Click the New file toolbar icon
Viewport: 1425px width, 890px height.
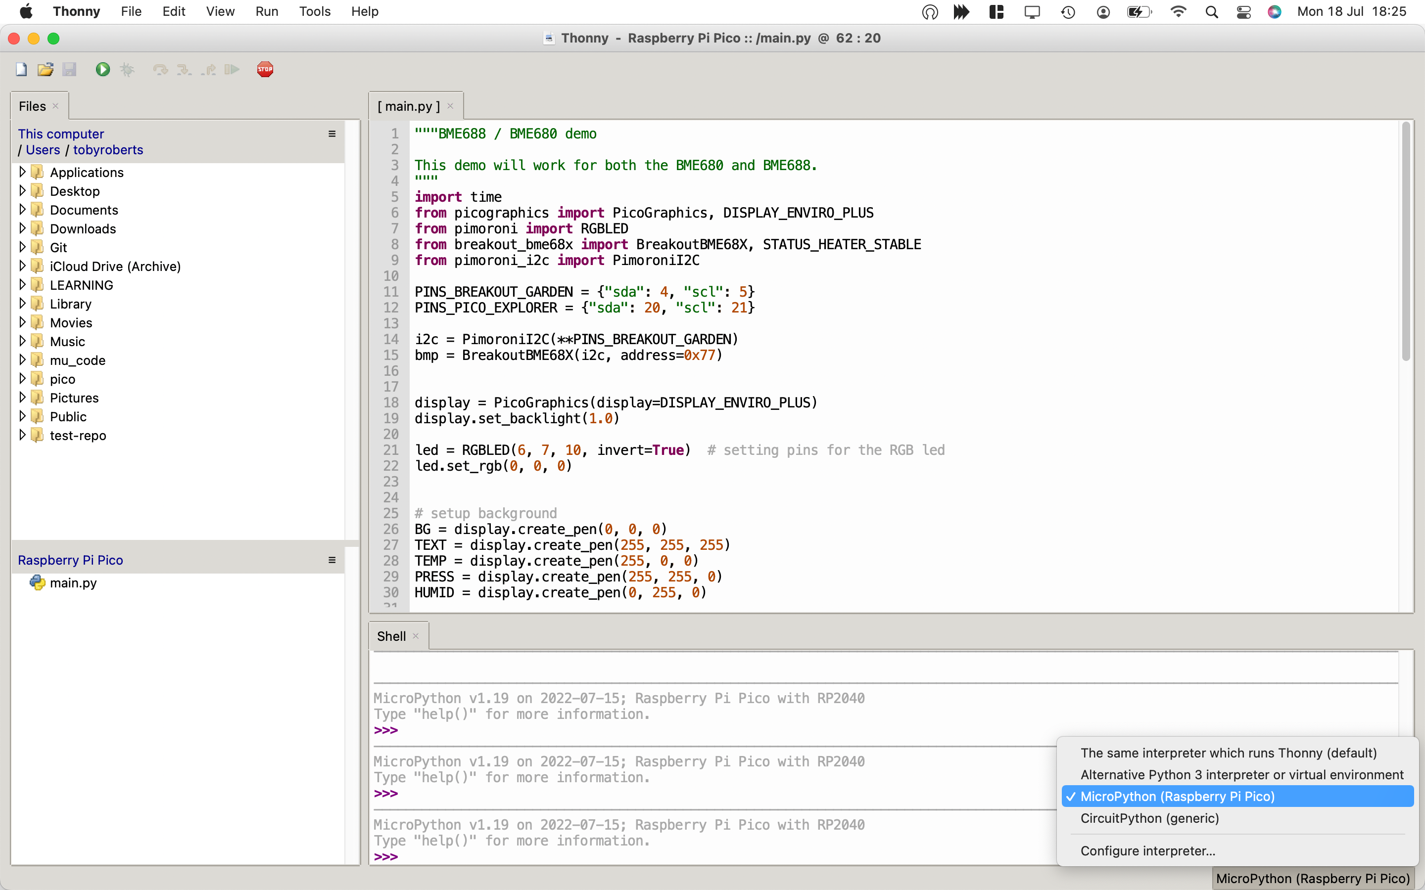pyautogui.click(x=21, y=69)
